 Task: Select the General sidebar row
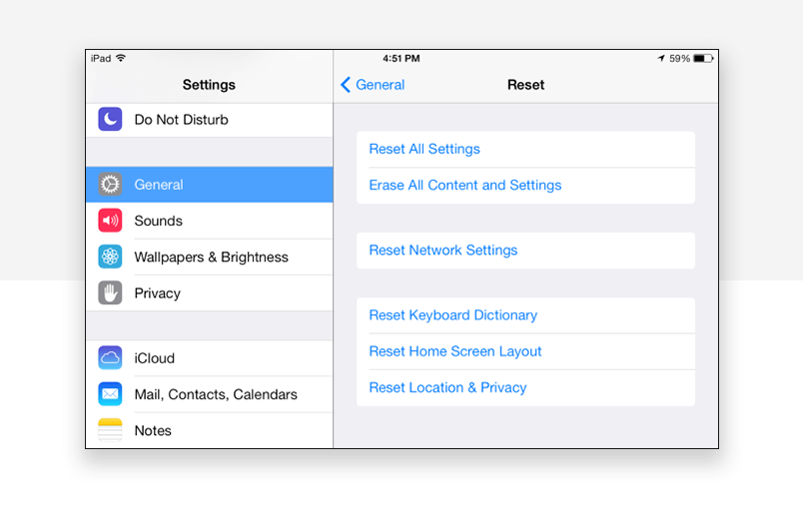coord(210,185)
